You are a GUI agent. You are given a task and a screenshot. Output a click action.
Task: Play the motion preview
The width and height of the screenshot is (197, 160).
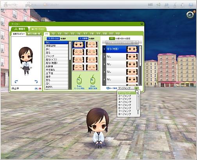pos(36,88)
